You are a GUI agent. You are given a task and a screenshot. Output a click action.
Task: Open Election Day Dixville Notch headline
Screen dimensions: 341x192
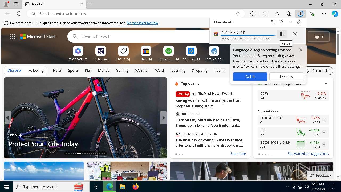(208, 123)
